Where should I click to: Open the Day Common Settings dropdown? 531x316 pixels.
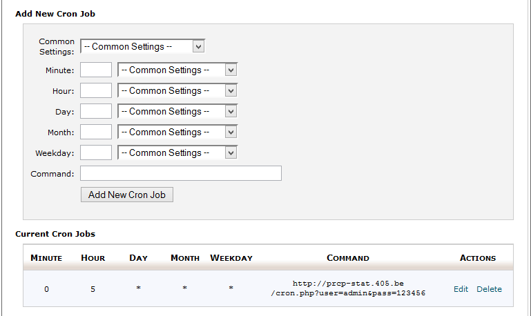pyautogui.click(x=177, y=111)
